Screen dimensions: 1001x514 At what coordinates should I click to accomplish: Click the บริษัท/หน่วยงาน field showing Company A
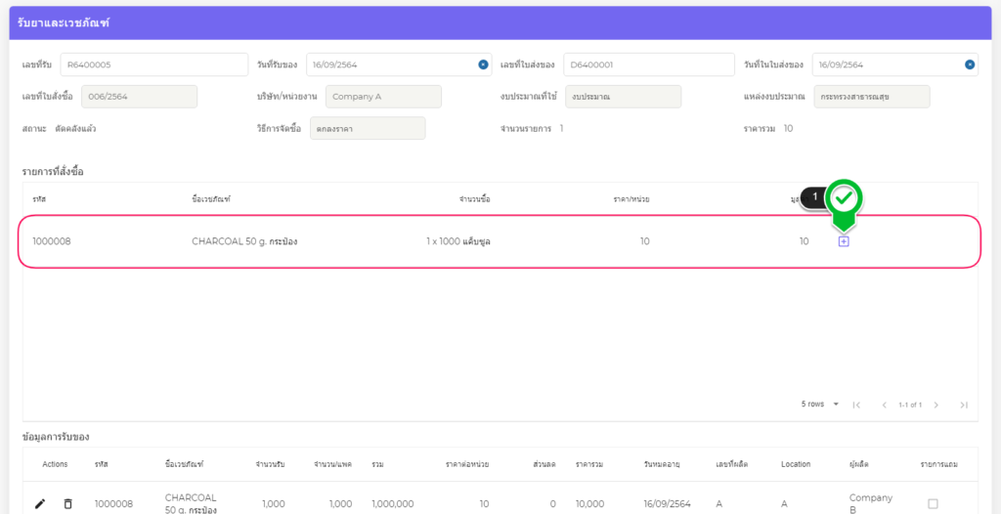pyautogui.click(x=382, y=97)
